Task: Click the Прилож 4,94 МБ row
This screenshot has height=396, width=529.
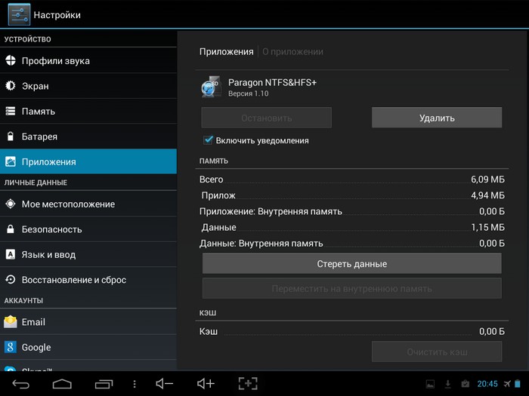Action: pyautogui.click(x=352, y=195)
